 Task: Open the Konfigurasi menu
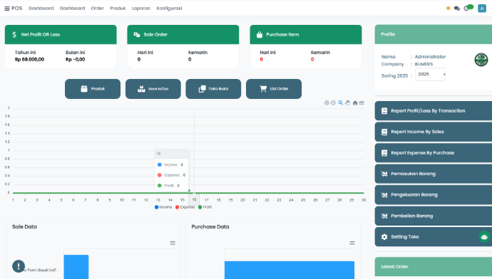point(169,9)
